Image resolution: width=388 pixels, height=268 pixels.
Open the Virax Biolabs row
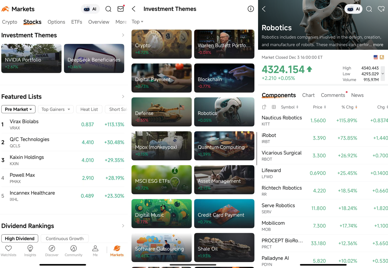[63, 125]
